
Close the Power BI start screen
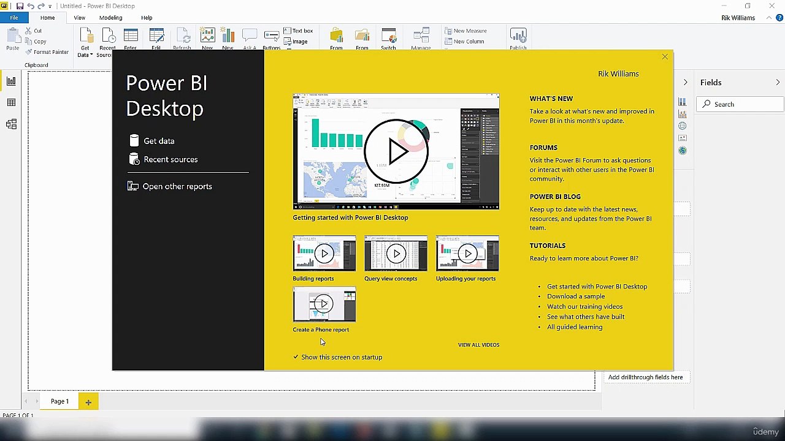coord(665,57)
